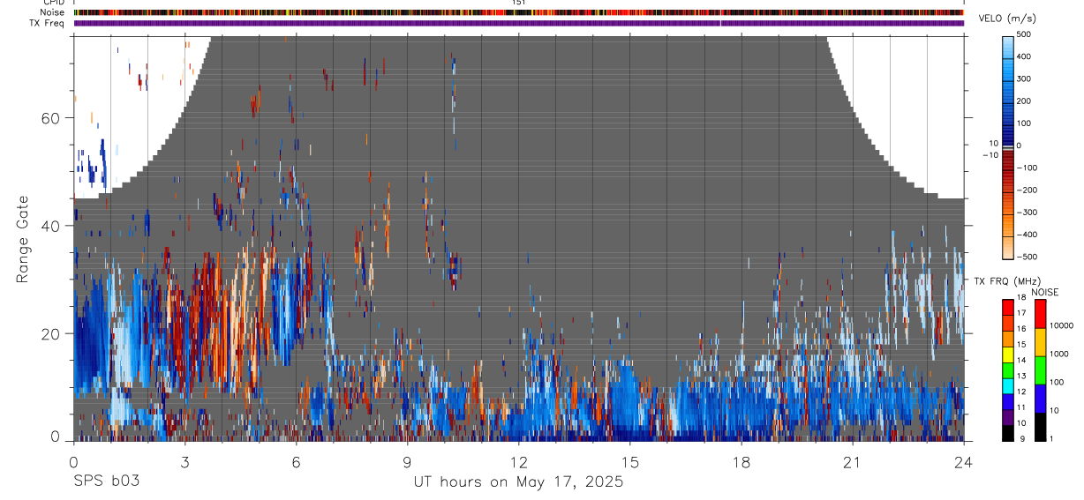Screen dimensions: 1084x500
Task: Click the "6" tick on the UT hours axis
Action: click(x=296, y=461)
